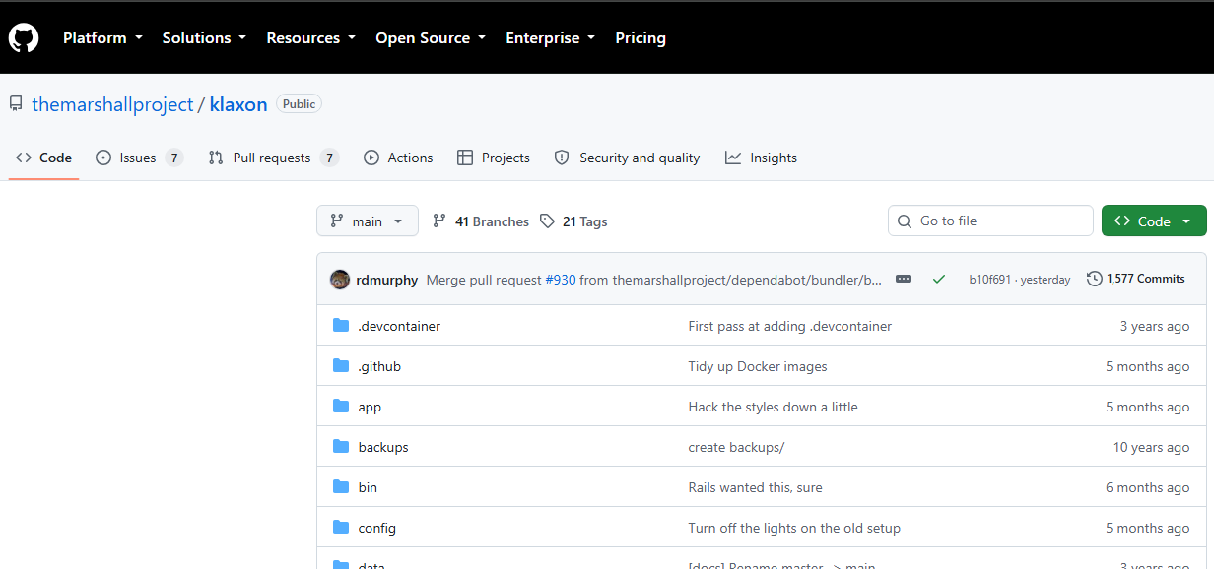Open the main branch selector dropdown
Screen dimensions: 1214x569
pos(368,221)
